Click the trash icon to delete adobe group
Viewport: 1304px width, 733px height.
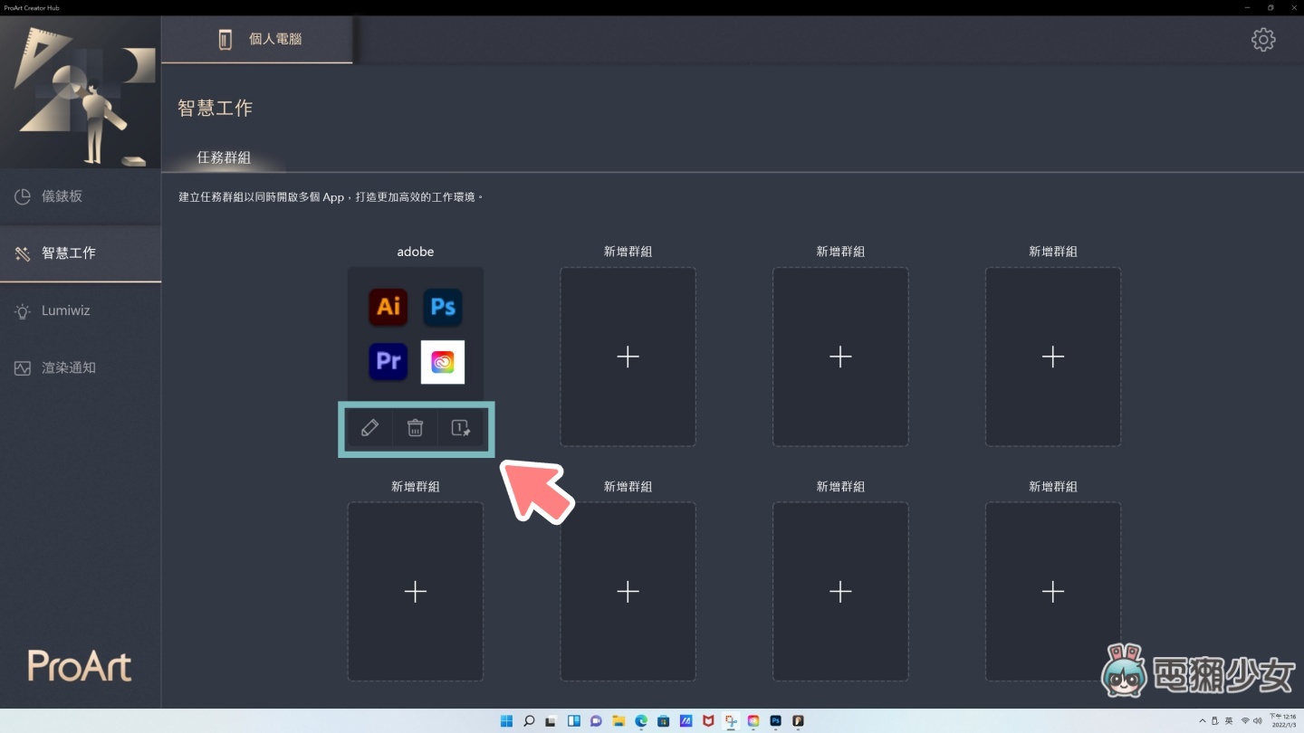415,427
